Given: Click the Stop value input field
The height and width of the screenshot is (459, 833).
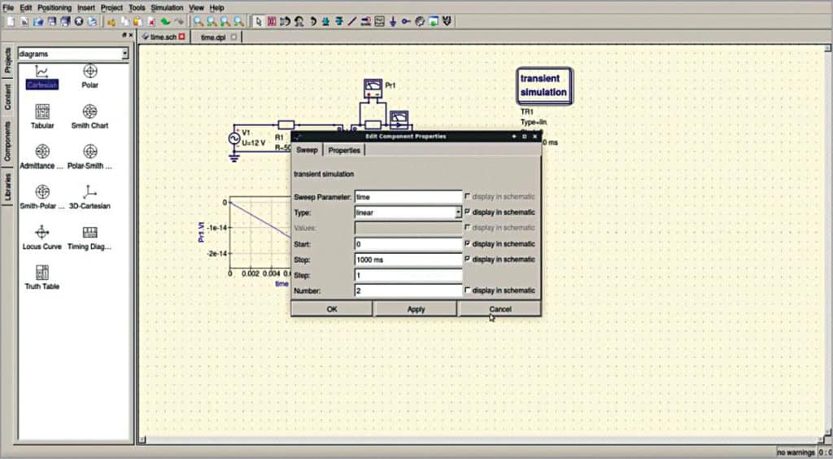Looking at the screenshot, I should (408, 260).
